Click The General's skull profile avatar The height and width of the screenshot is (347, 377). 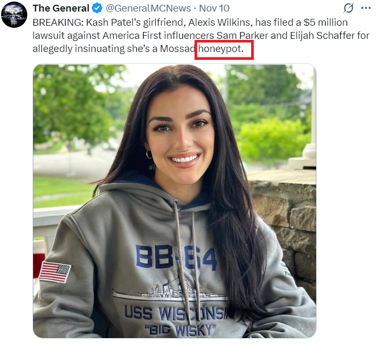tap(14, 15)
